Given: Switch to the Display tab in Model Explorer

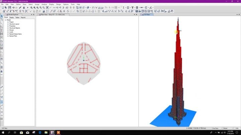Looking at the screenshot, I should click(x=11, y=18).
